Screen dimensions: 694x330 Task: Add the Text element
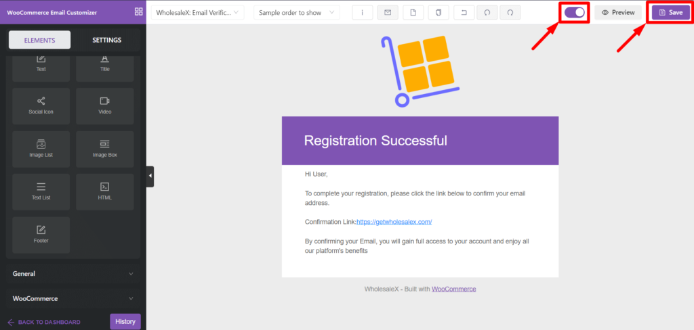(41, 68)
